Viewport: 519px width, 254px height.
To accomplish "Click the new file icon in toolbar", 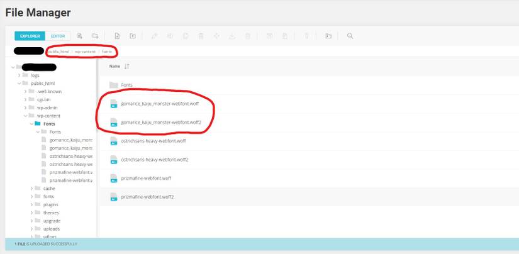I will tap(79, 36).
